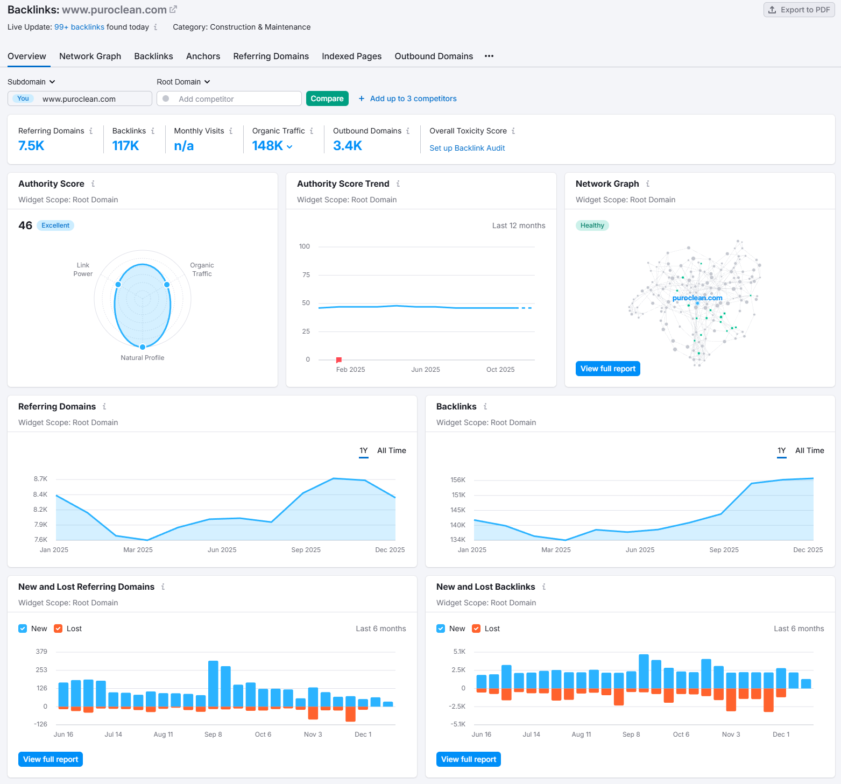Screen dimensions: 841x784
Task: Click the Export to PDF button
Action: click(x=798, y=10)
